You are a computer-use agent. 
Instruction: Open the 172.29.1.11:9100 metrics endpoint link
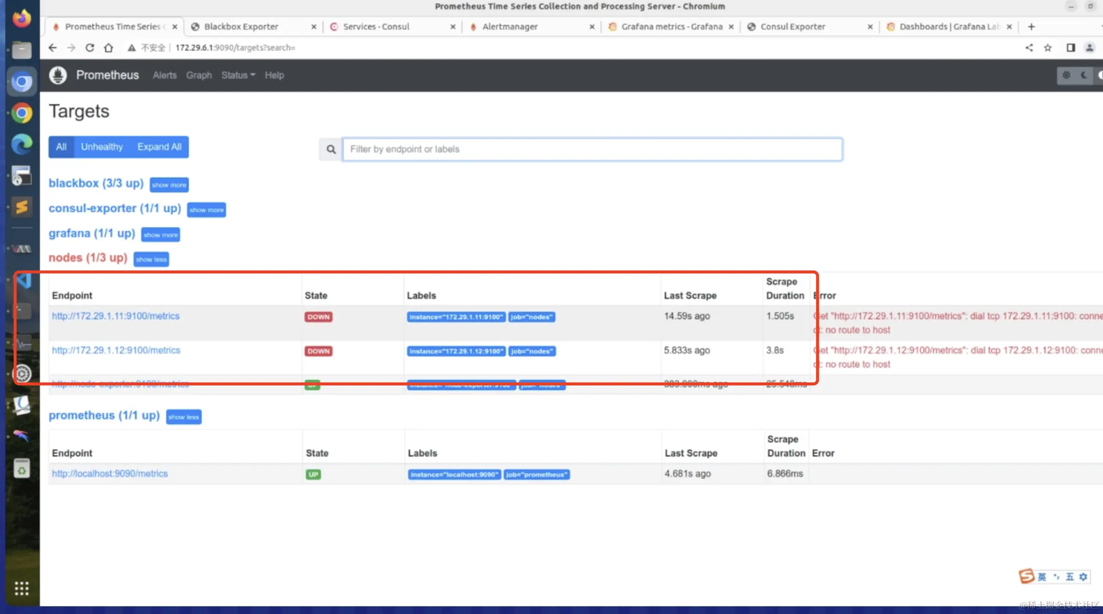point(115,316)
